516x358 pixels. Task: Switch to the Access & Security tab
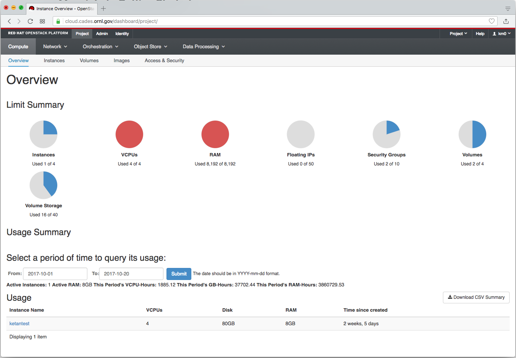tap(164, 61)
